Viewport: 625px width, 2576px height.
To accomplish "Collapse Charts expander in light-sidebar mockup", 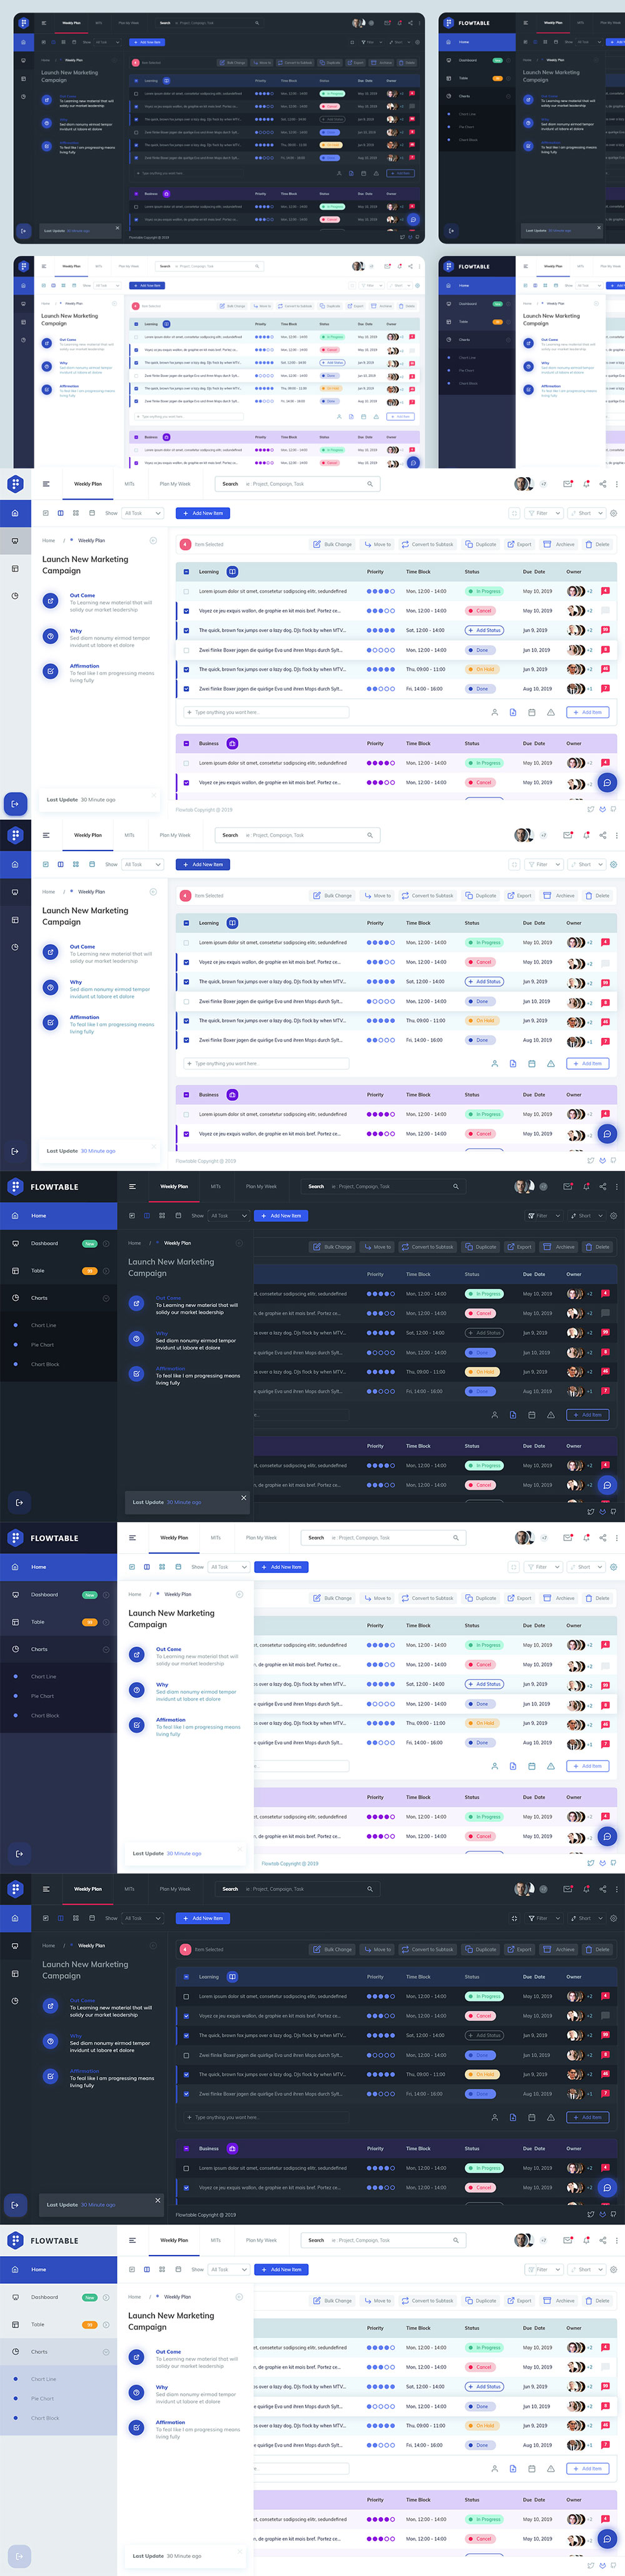I will point(106,2351).
